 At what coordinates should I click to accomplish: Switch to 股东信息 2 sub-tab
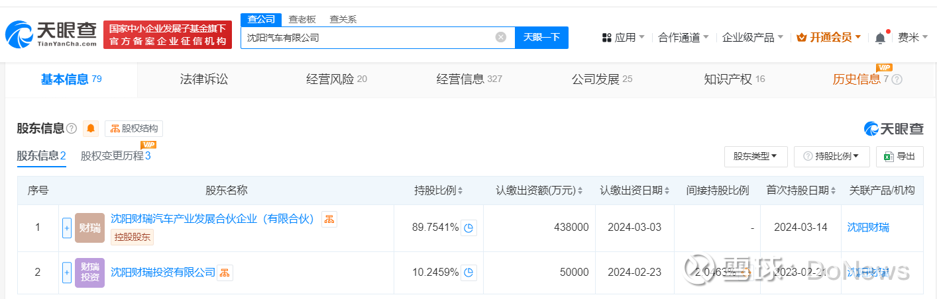[41, 156]
